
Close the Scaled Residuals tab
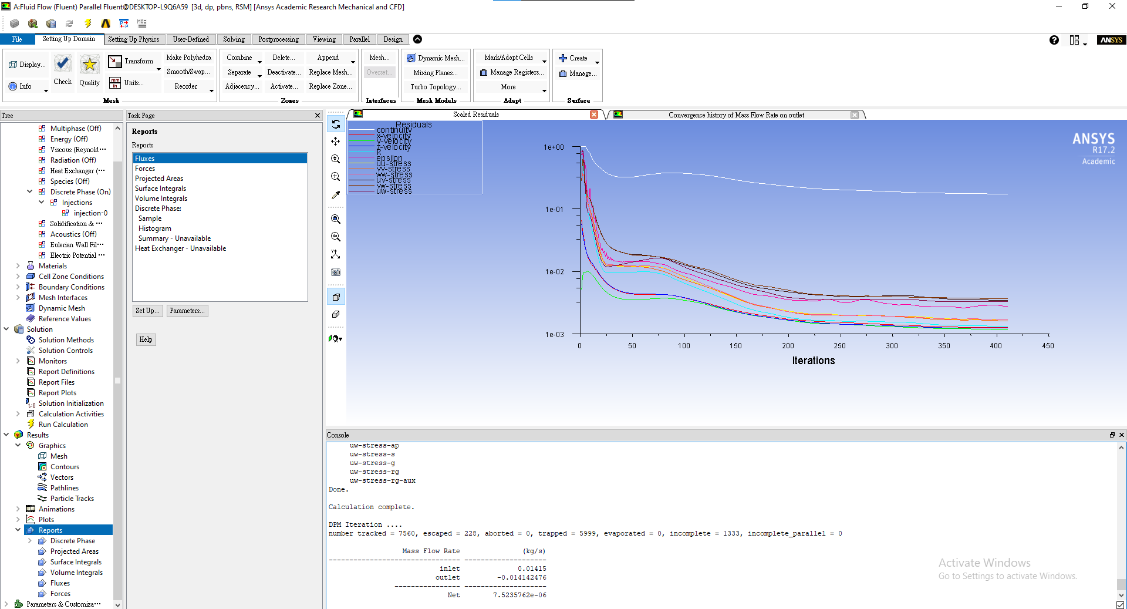pos(594,115)
